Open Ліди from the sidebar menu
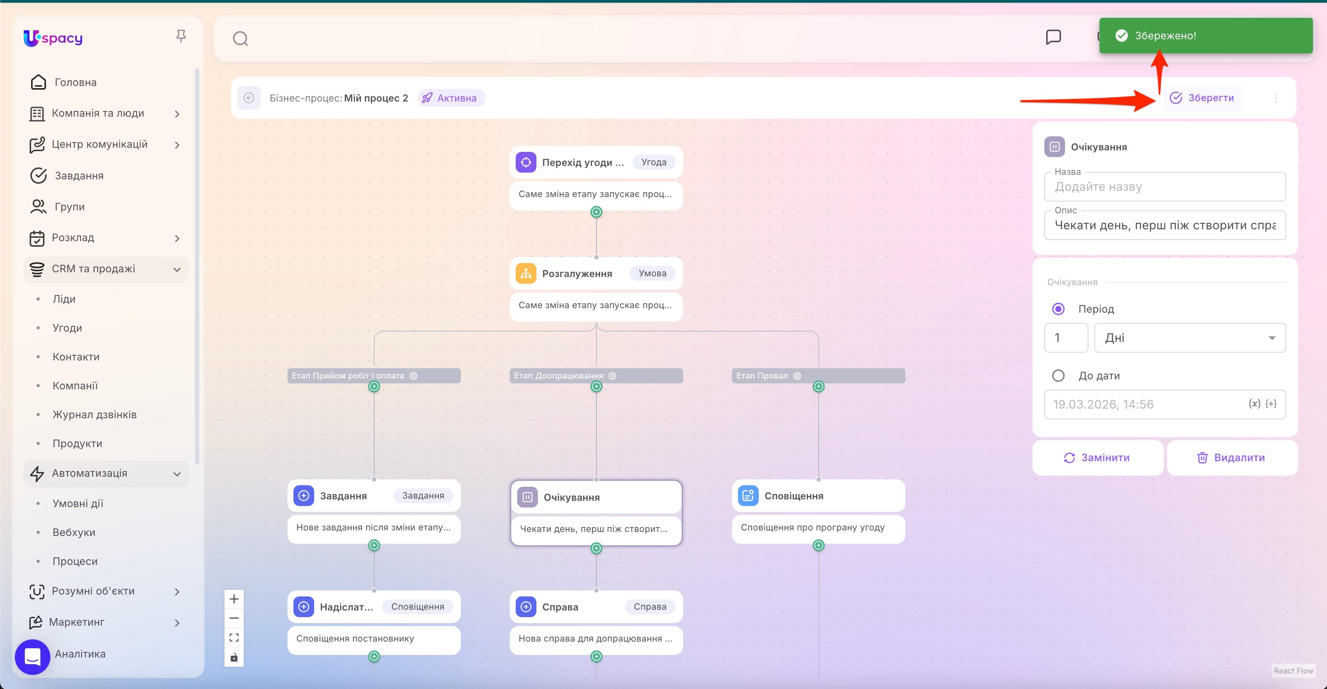Screen dimensions: 1327x689 [64, 299]
